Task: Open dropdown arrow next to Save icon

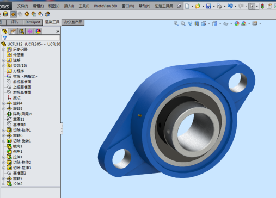Action: point(214,7)
